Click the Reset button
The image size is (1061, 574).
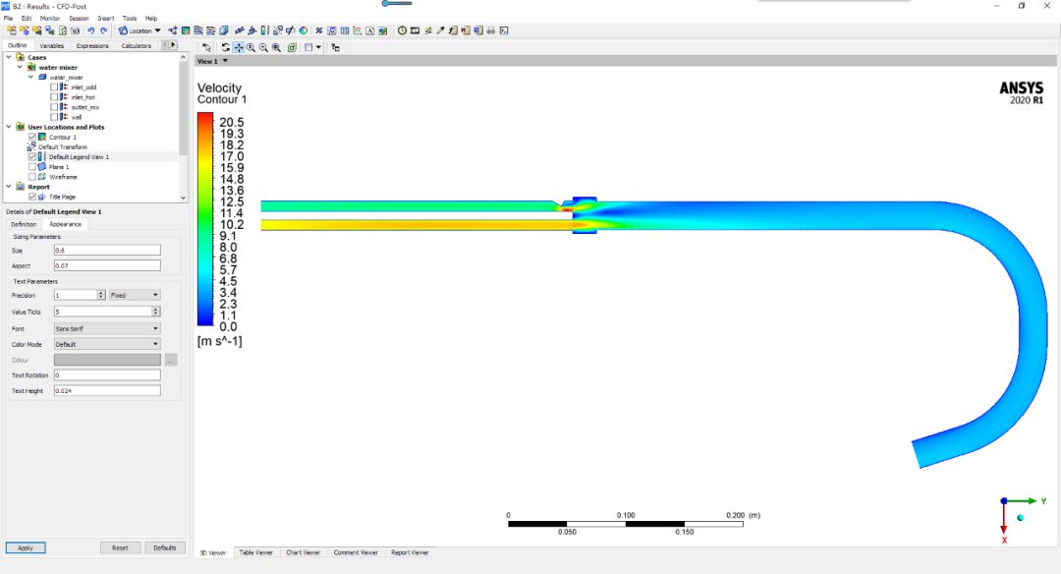click(120, 547)
